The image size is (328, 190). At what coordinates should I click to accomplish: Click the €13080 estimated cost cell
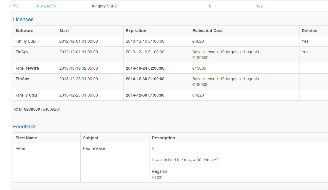tap(199, 68)
